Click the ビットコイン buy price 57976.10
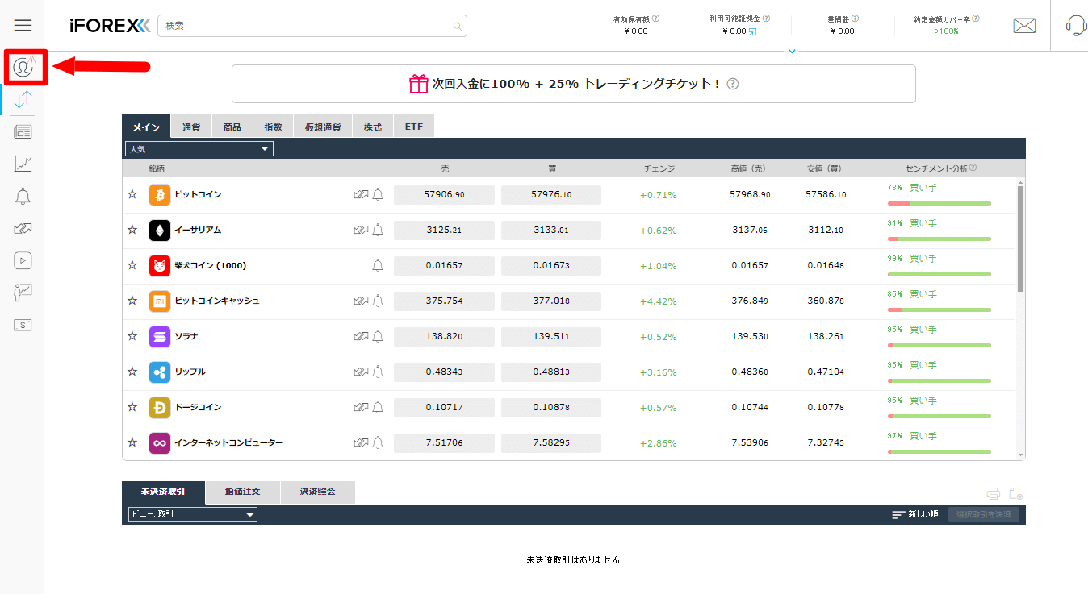Viewport: 1088px width, 594px height. point(550,195)
